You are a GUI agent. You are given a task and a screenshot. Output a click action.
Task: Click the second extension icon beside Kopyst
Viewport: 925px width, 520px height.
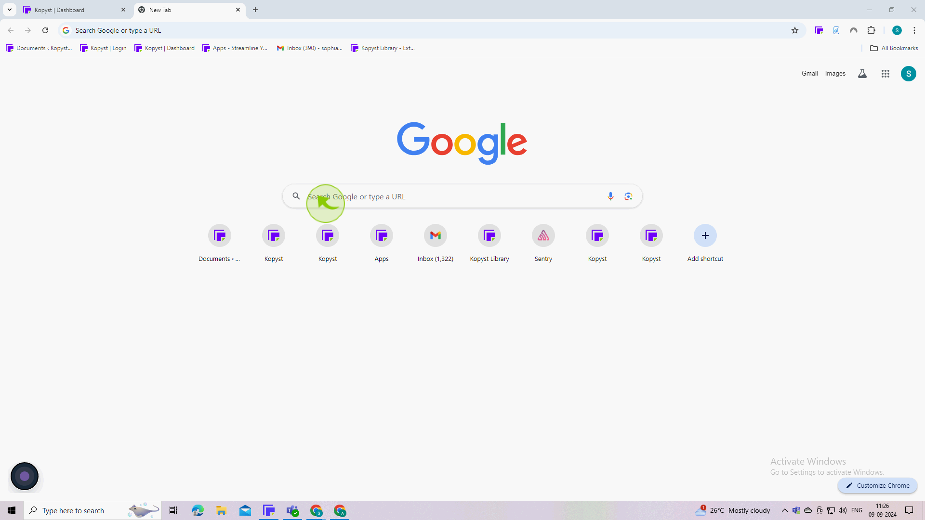click(x=836, y=30)
